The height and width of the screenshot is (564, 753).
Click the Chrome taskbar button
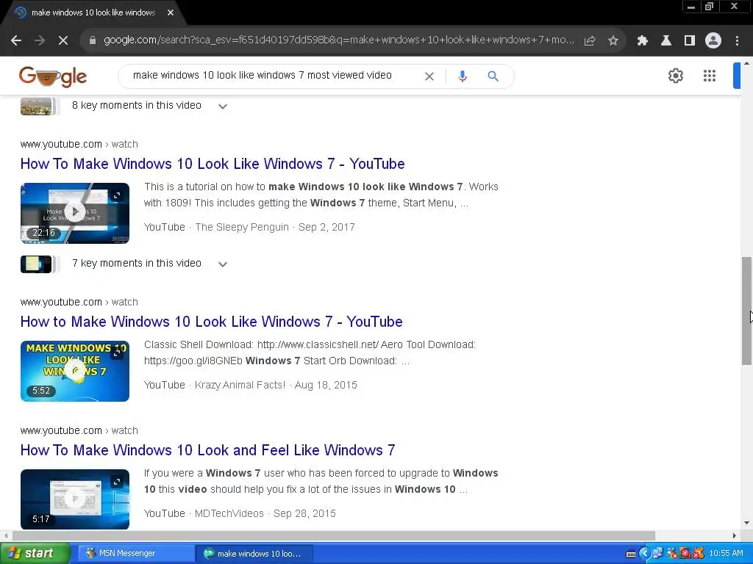coord(254,554)
